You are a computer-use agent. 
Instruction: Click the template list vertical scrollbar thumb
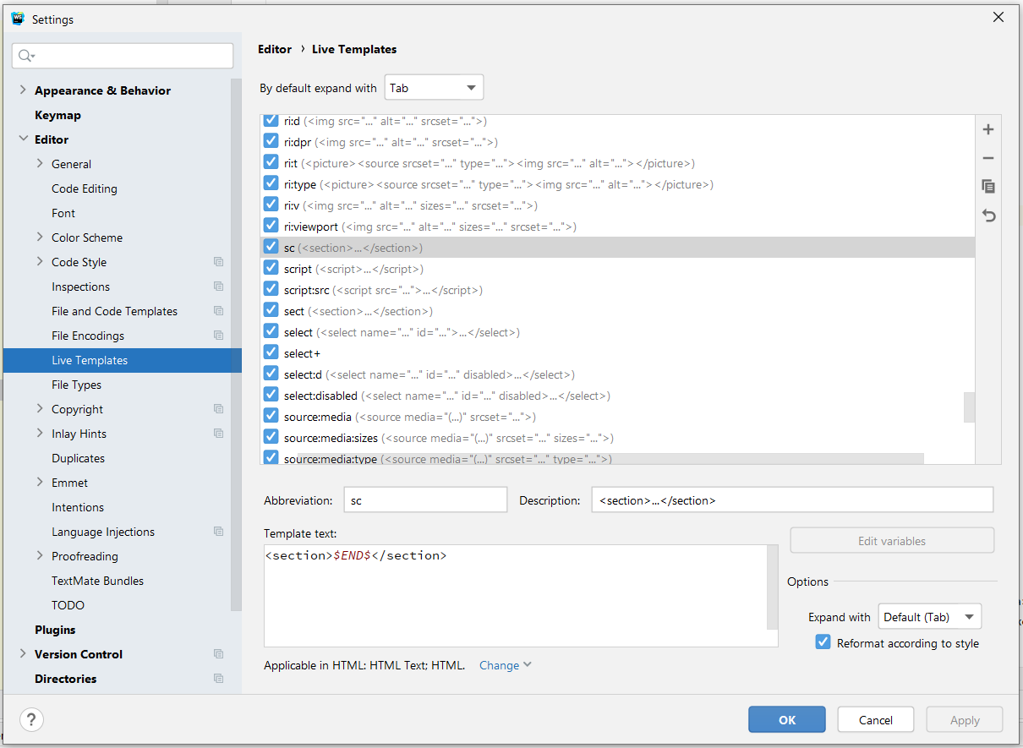point(969,407)
